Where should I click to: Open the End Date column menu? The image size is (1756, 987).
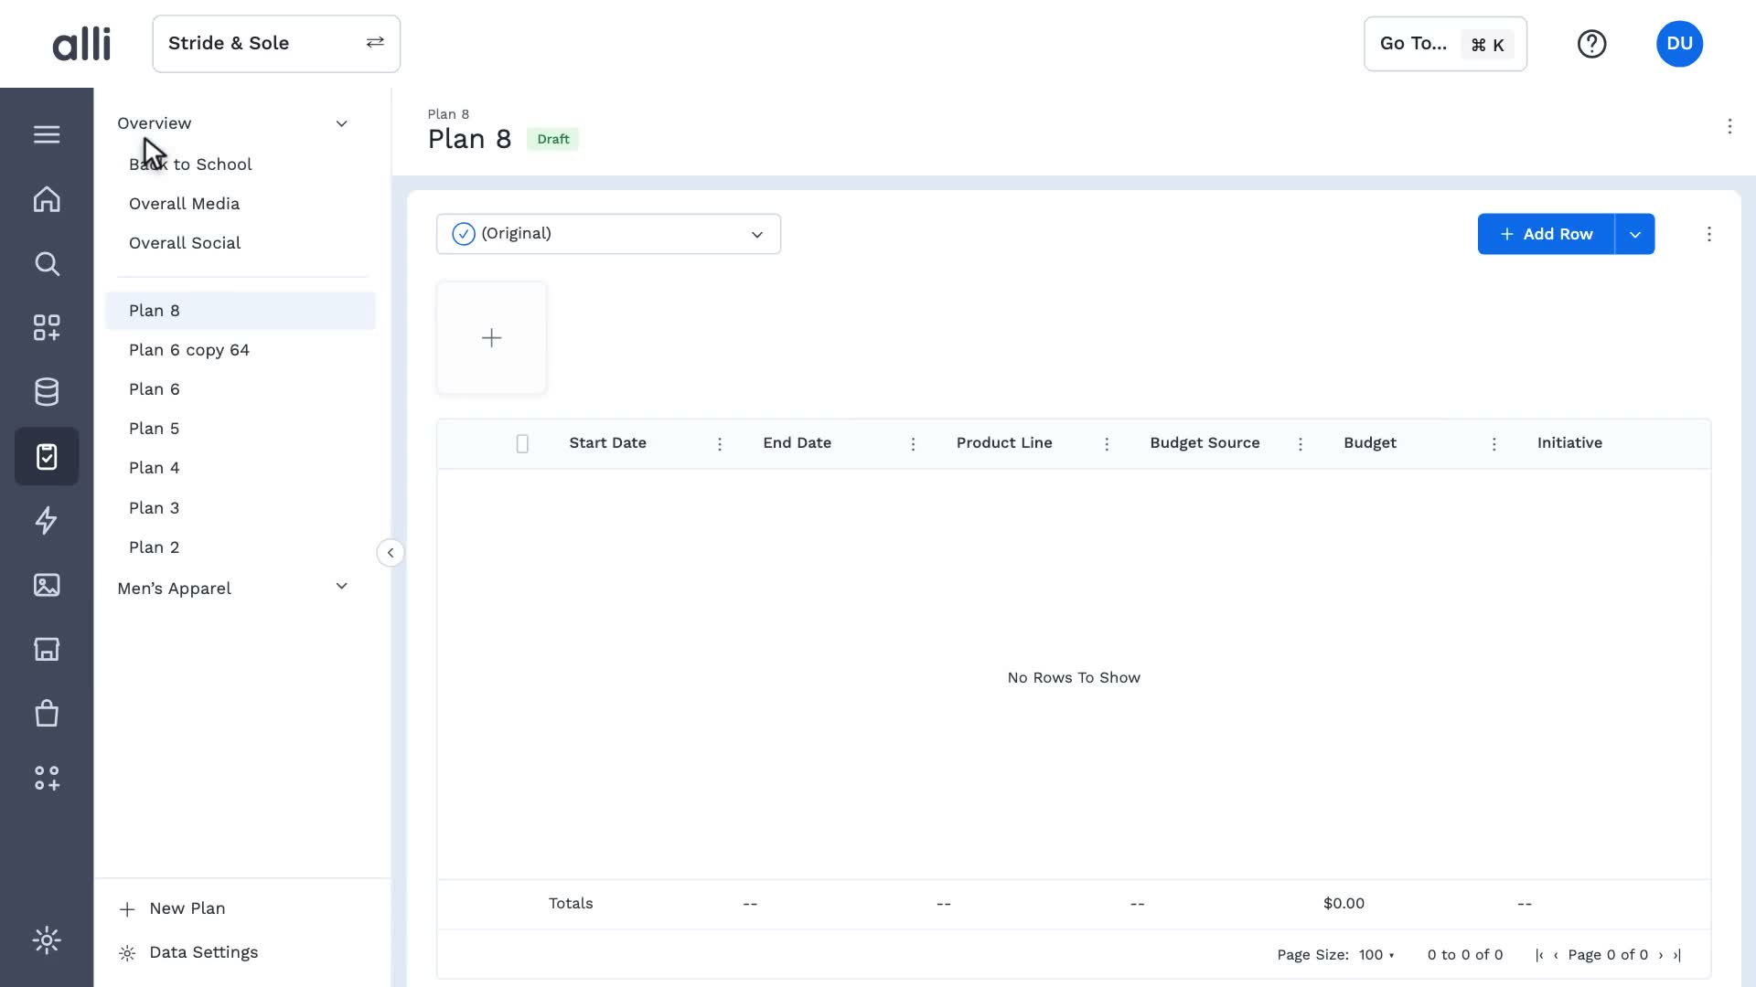coord(913,444)
